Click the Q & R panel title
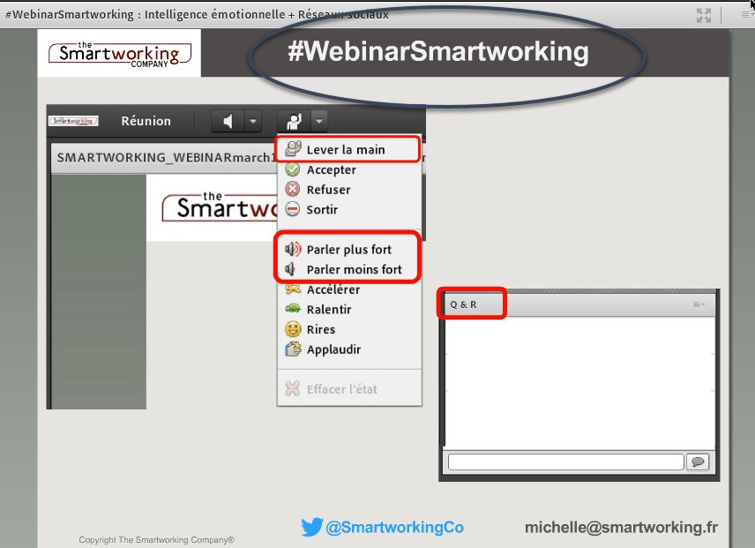The height and width of the screenshot is (548, 755). [x=463, y=304]
